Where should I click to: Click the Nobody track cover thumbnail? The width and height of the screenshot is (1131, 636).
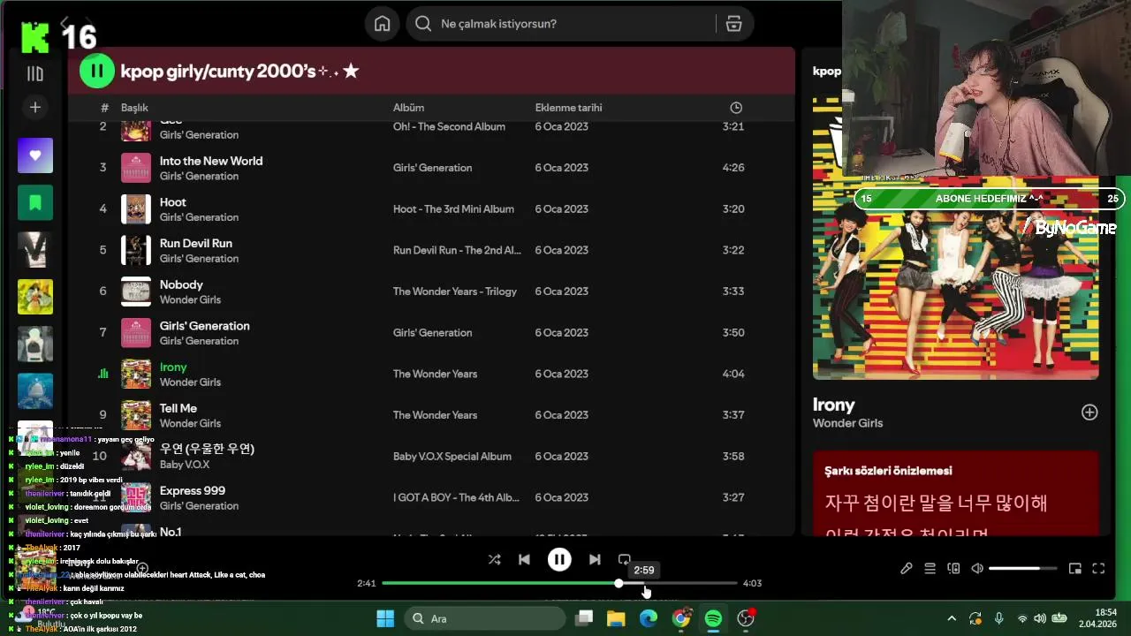136,291
